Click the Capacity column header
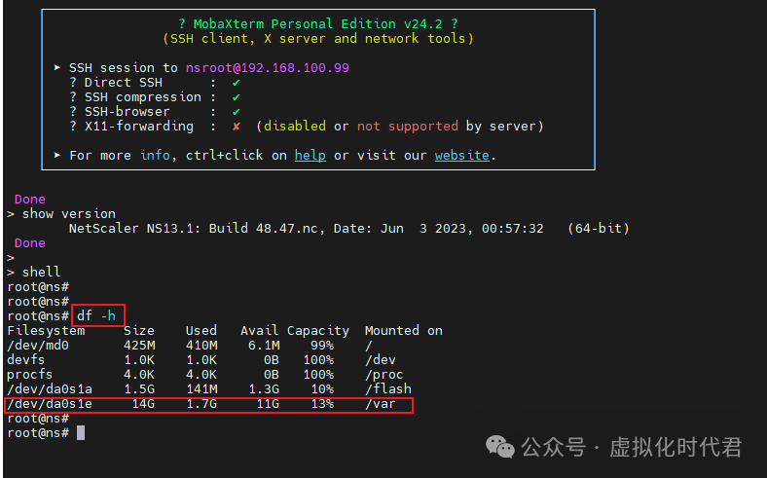This screenshot has height=478, width=767. [318, 331]
